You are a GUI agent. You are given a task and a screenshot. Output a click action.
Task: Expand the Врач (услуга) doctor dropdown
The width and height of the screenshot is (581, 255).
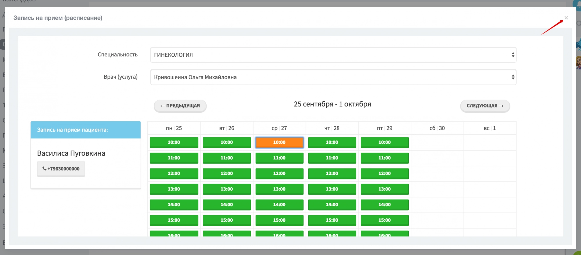click(x=333, y=77)
